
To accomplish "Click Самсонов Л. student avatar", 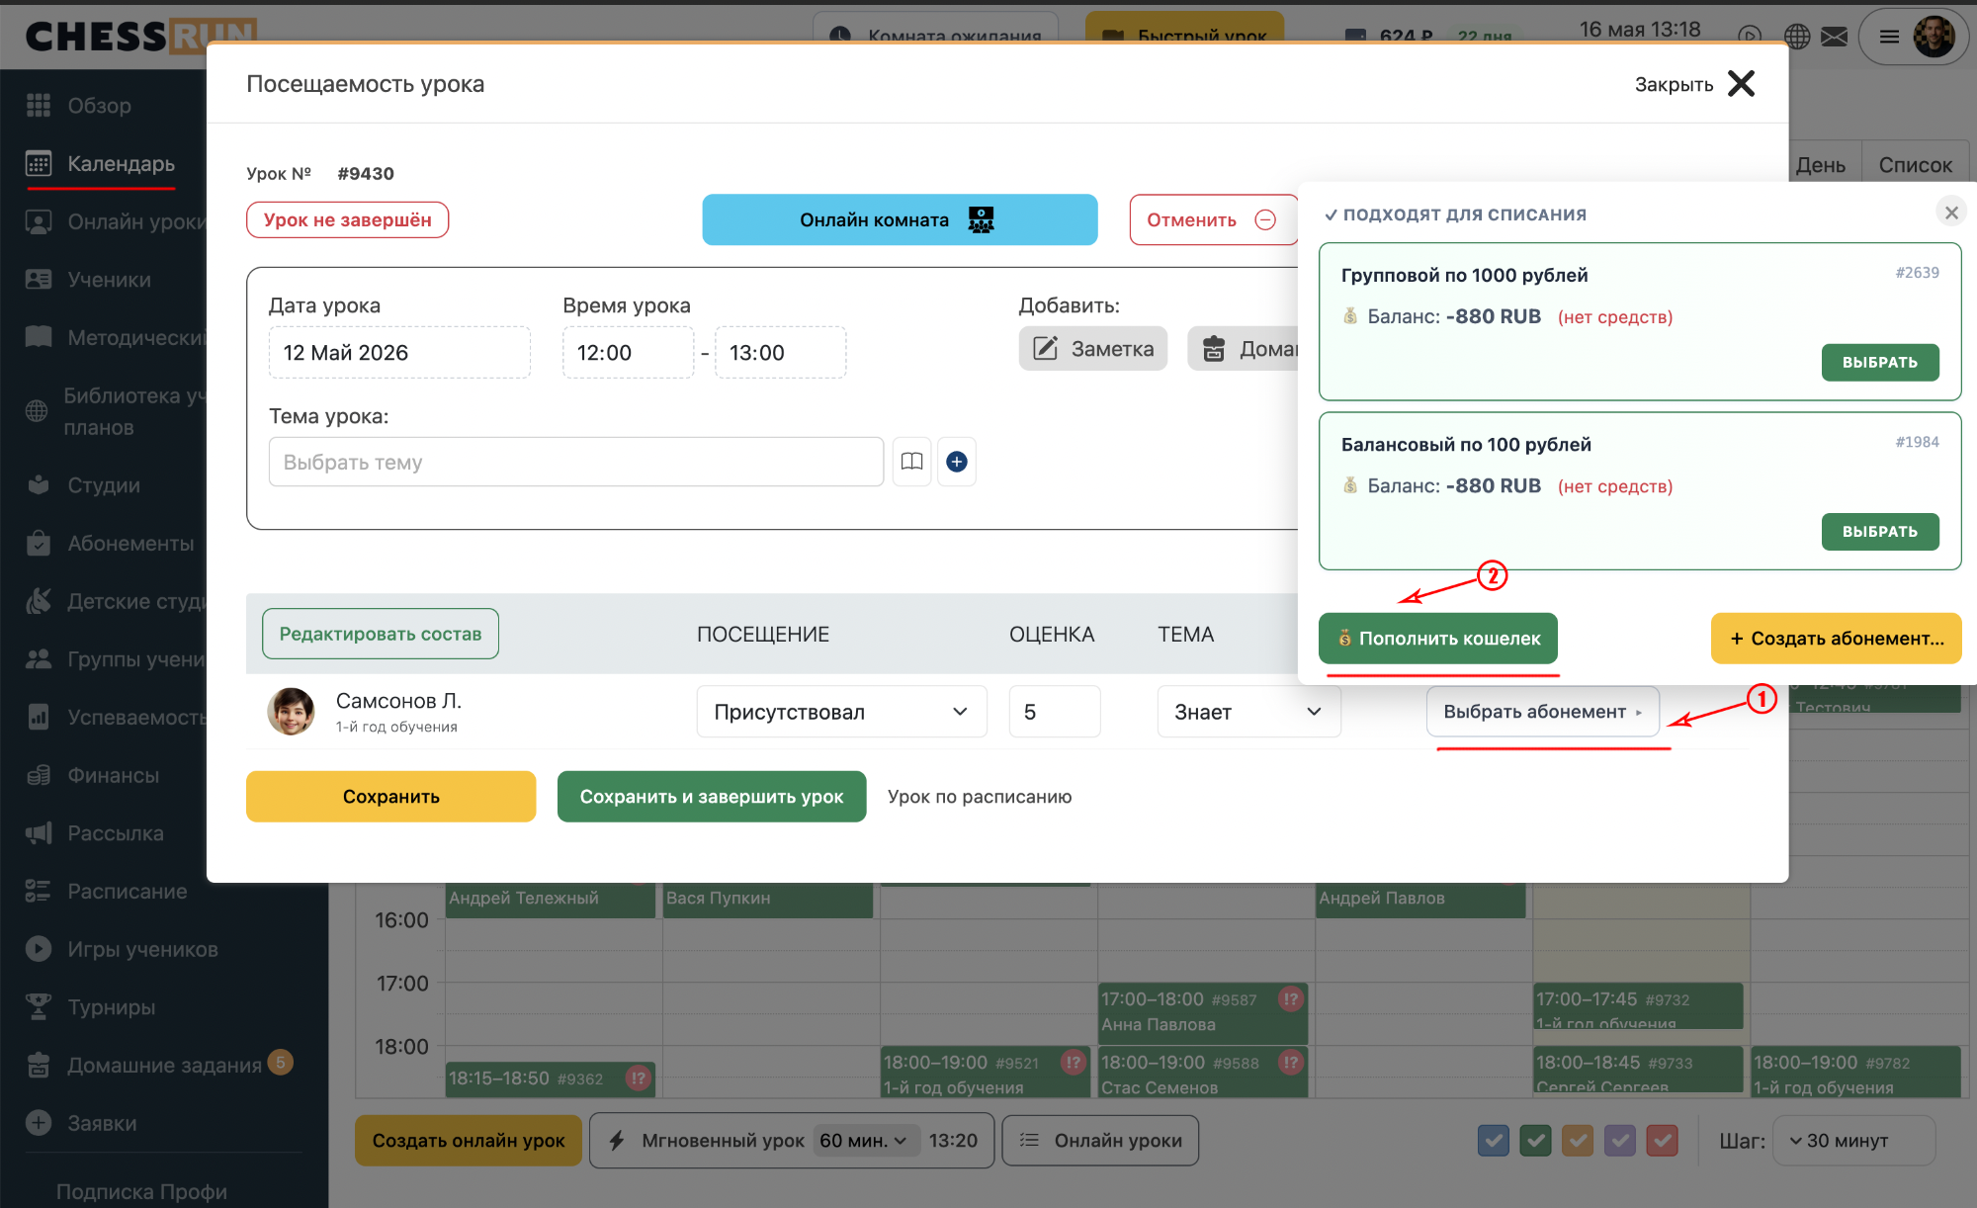I will (291, 712).
